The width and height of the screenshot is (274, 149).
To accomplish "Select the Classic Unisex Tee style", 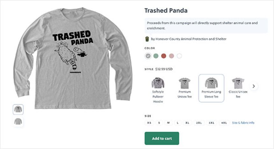I will 238,88.
